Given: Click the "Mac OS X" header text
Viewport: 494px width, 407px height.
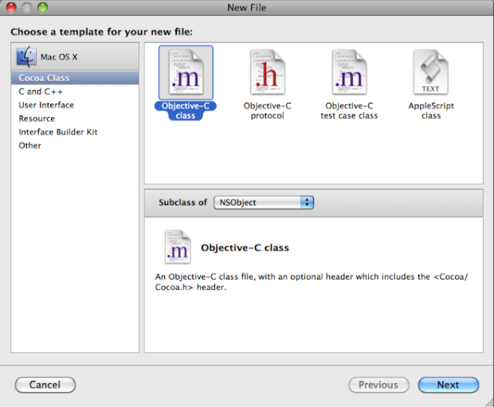Looking at the screenshot, I should tap(59, 57).
